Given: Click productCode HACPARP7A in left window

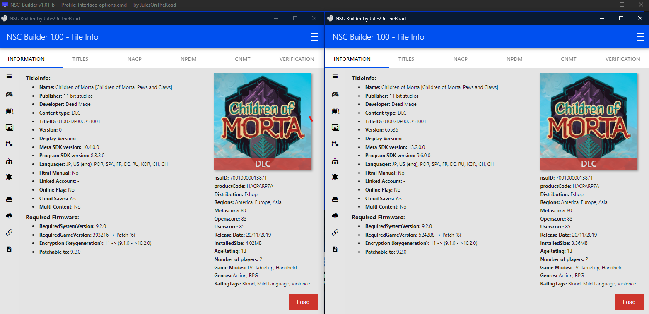Looking at the screenshot, I should 244,186.
